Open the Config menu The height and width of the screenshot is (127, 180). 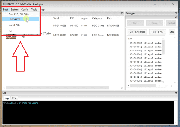[x=25, y=10]
